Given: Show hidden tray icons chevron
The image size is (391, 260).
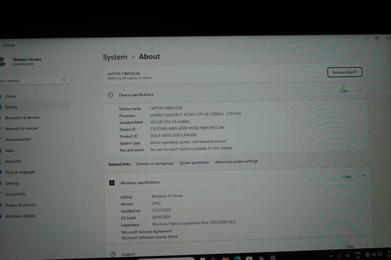Looking at the screenshot, I should click(x=331, y=256).
